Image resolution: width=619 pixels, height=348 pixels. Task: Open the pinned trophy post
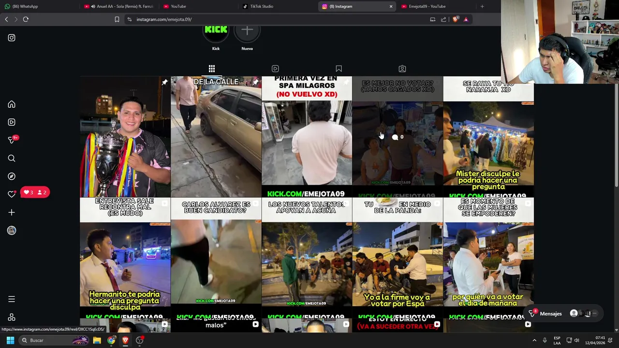(x=125, y=136)
